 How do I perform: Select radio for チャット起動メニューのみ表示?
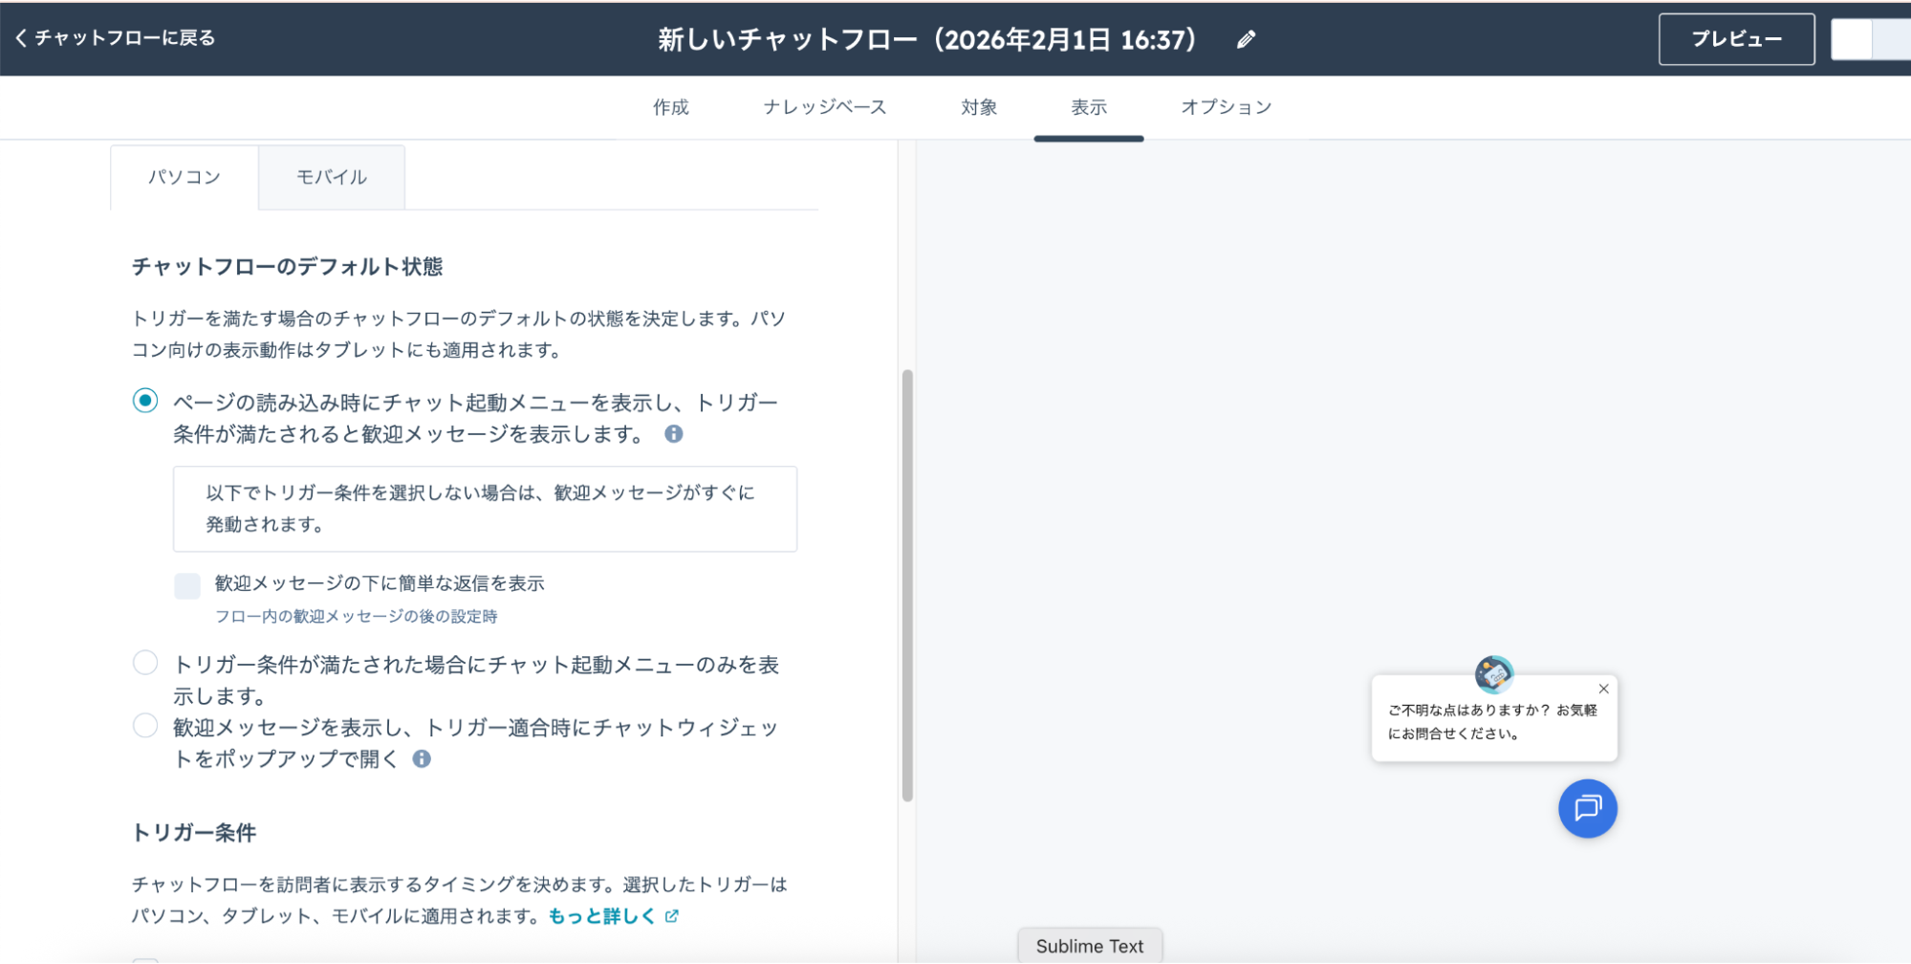point(145,663)
